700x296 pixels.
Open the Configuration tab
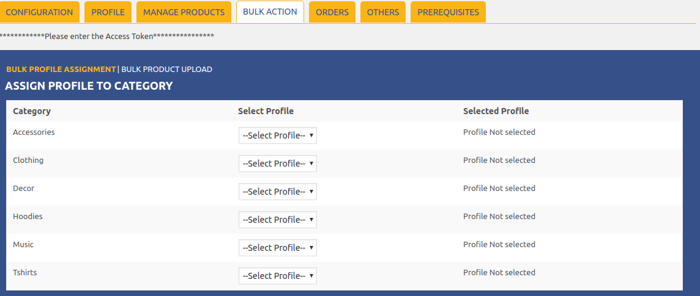pos(39,12)
